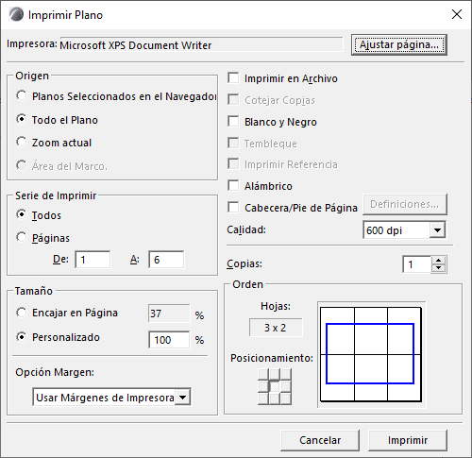This screenshot has width=472, height=458.
Task: Open the Calidad 600 dpi dropdown
Action: pyautogui.click(x=404, y=230)
